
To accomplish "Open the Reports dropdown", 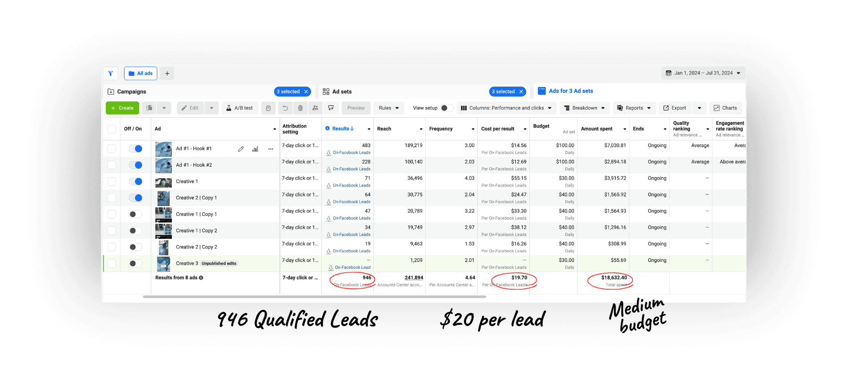I will pyautogui.click(x=634, y=108).
